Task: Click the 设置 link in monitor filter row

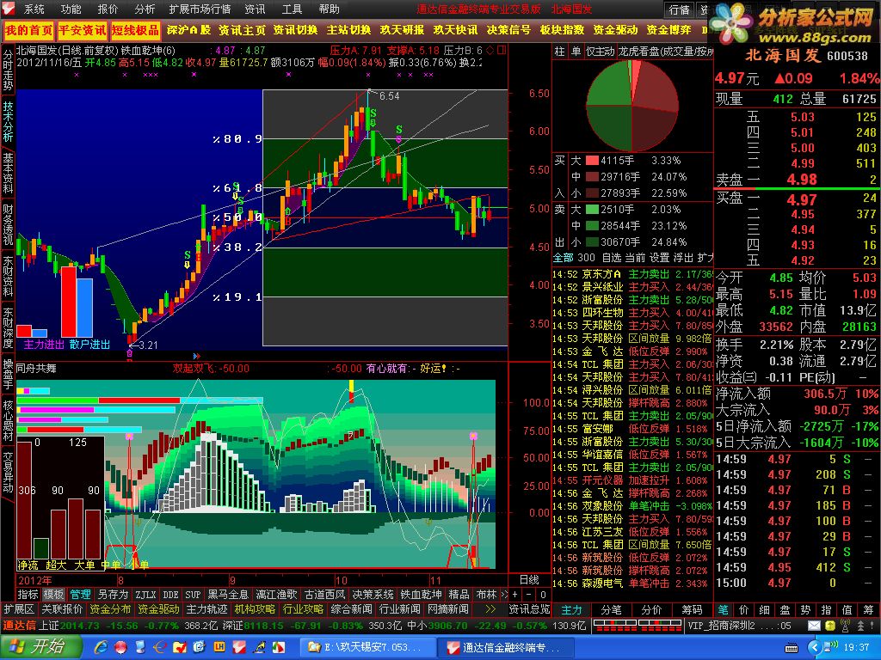Action: tap(660, 258)
